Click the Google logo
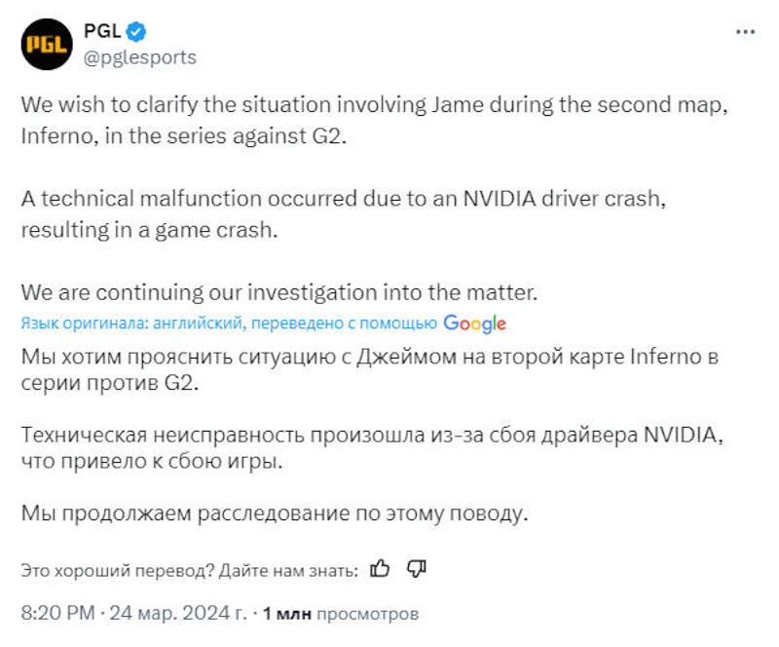779x647 pixels. click(474, 323)
